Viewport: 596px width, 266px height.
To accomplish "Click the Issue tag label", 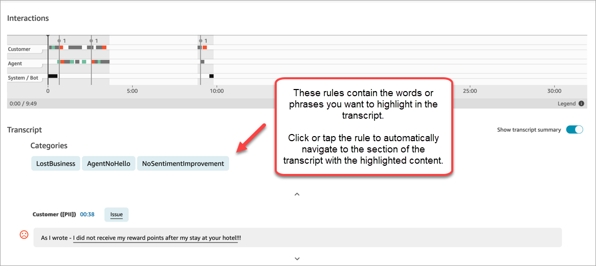I will [116, 215].
